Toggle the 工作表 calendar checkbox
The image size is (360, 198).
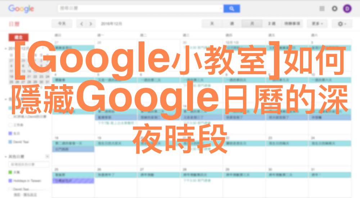[10, 125]
